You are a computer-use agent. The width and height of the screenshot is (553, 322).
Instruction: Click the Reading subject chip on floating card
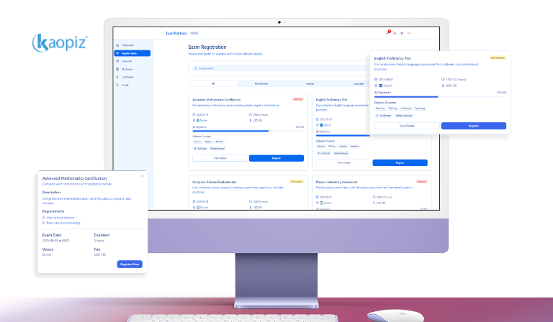(380, 109)
